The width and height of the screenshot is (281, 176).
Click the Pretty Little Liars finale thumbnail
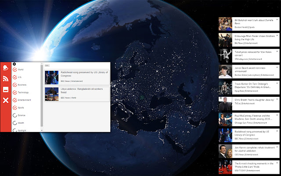tap(225, 167)
